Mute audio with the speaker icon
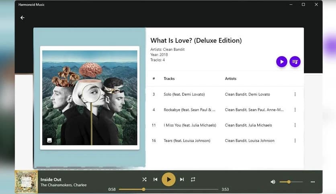This screenshot has width=336, height=194. 273,182
